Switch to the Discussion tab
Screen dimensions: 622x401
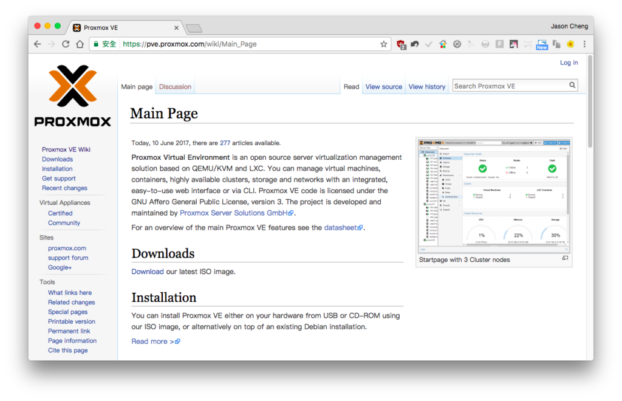[x=175, y=86]
